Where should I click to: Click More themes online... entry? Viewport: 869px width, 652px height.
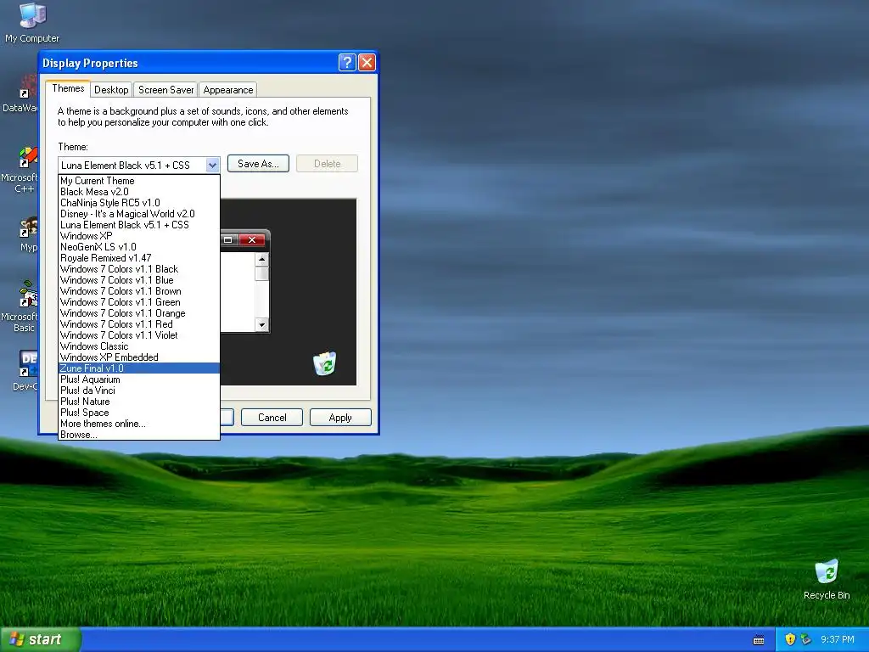point(139,424)
